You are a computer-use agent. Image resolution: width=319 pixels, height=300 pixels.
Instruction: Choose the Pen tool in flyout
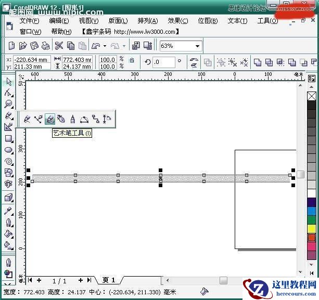pos(61,119)
